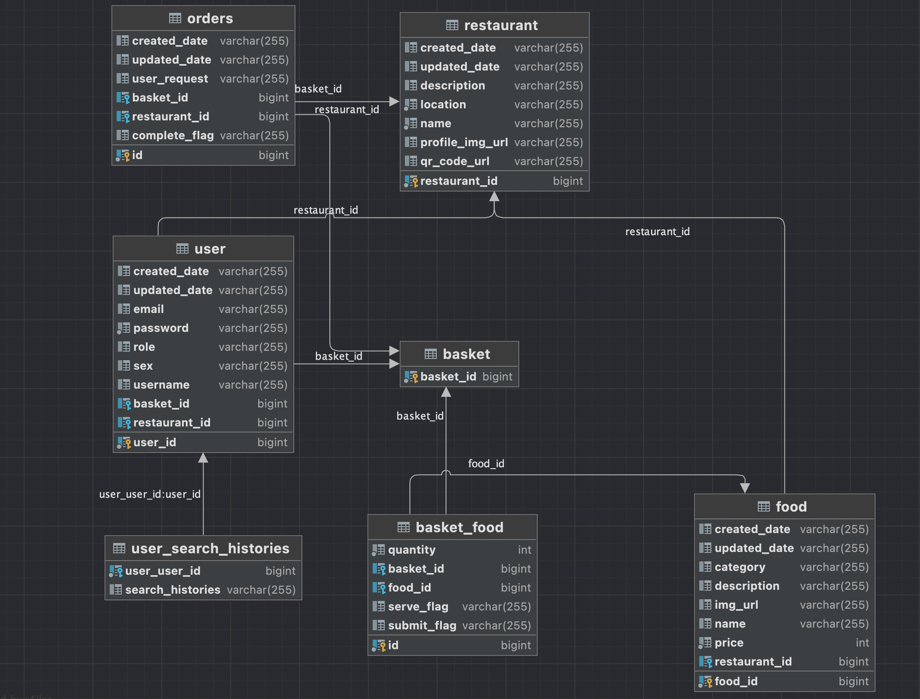
Task: Select the password column in user table
Action: point(161,328)
